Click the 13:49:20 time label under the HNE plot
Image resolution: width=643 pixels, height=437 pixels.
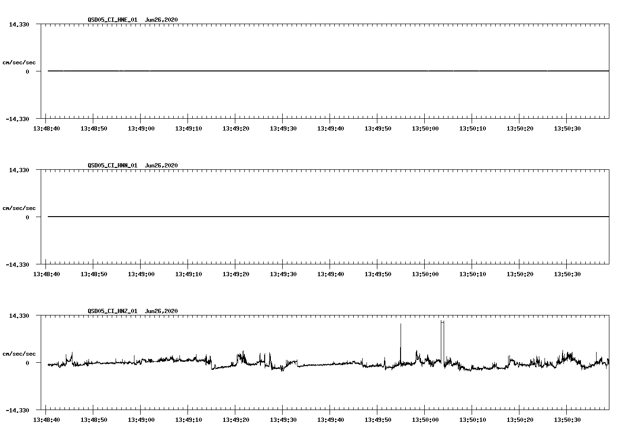(x=236, y=129)
